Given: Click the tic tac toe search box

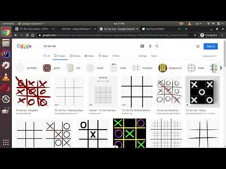Looking at the screenshot, I should pos(90,46).
